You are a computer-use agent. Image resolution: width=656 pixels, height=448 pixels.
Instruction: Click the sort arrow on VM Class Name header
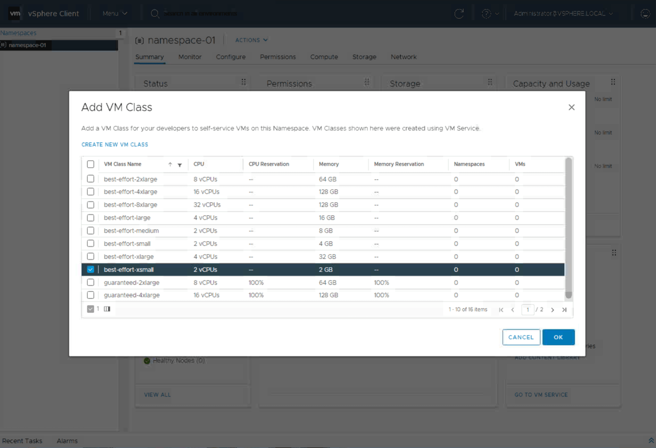[170, 164]
